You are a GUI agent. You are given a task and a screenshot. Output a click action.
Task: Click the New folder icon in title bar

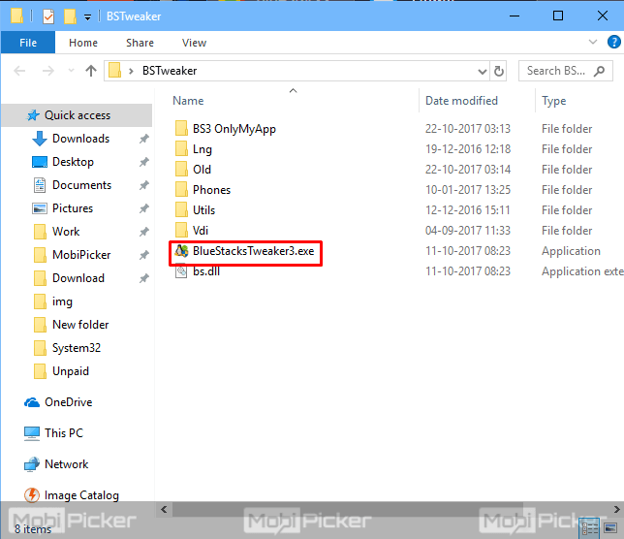coord(70,16)
